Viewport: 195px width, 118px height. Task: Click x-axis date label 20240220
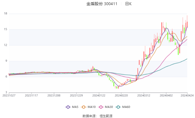(121, 95)
